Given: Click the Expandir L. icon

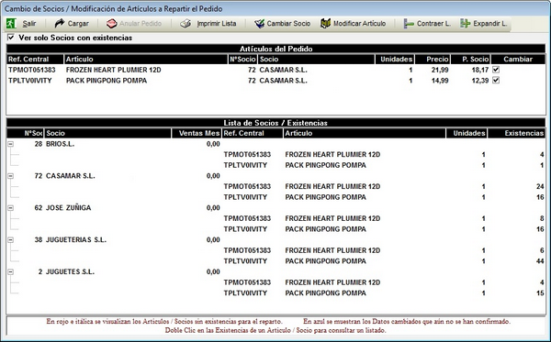Looking at the screenshot, I should point(466,24).
